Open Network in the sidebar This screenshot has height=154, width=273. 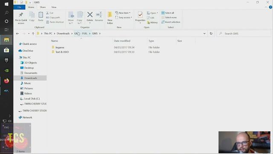26,118
